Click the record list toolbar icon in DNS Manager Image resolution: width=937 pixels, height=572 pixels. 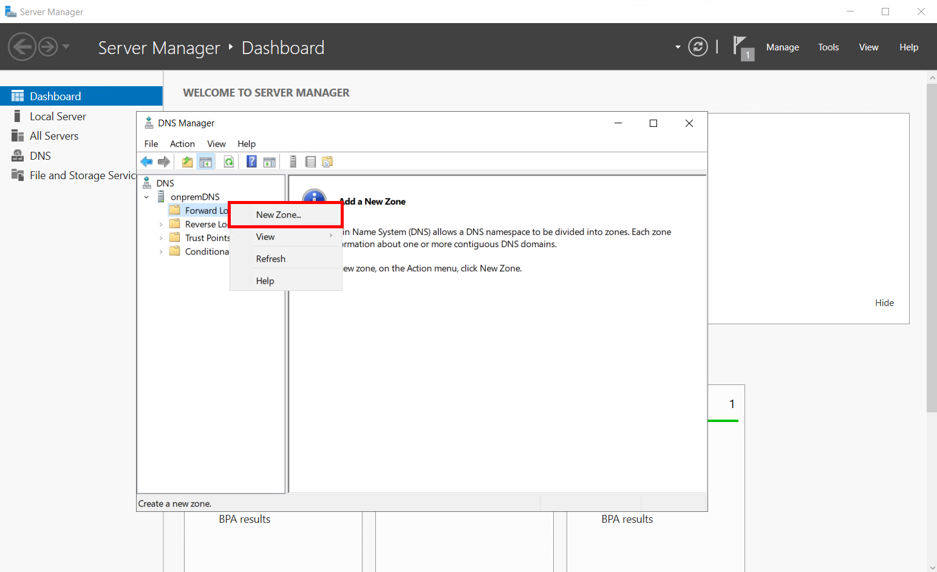pyautogui.click(x=310, y=162)
